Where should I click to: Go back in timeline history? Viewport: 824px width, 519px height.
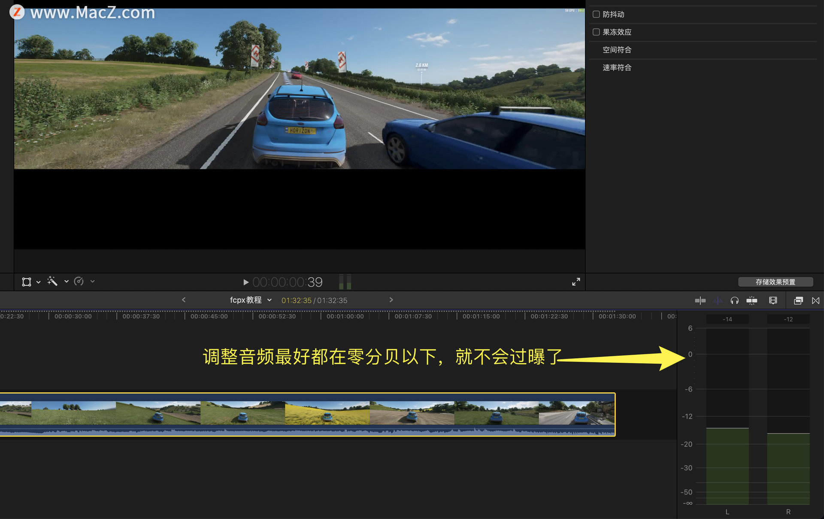tap(184, 300)
